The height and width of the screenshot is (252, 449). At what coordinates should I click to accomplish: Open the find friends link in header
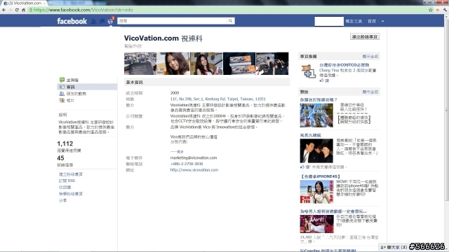pos(354,21)
